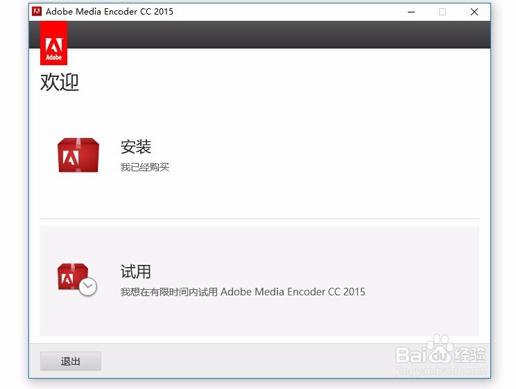
Task: Click the 欢迎 welcome heading
Action: [x=60, y=82]
